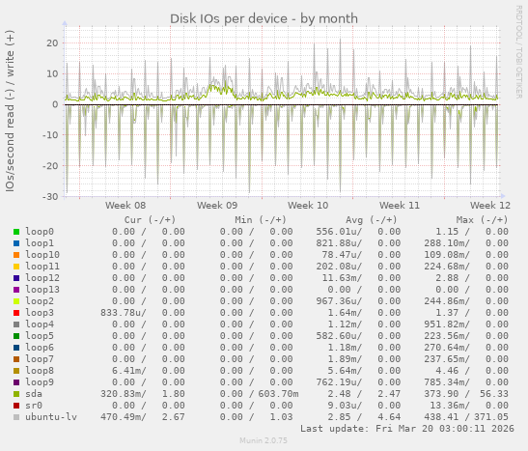Click the sda legend label

tap(34, 394)
